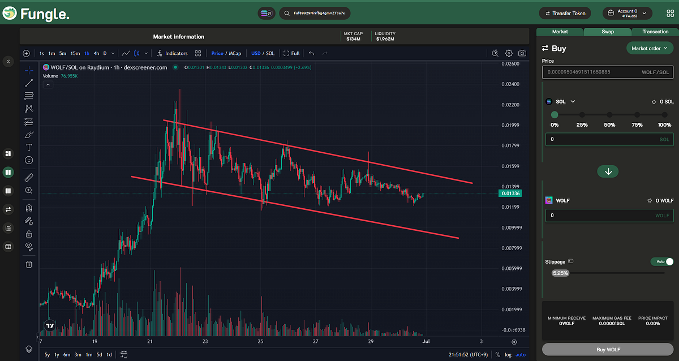Select the Brush drawing tool
The width and height of the screenshot is (679, 361).
coord(29,134)
